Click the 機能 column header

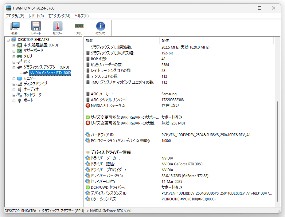point(122,40)
